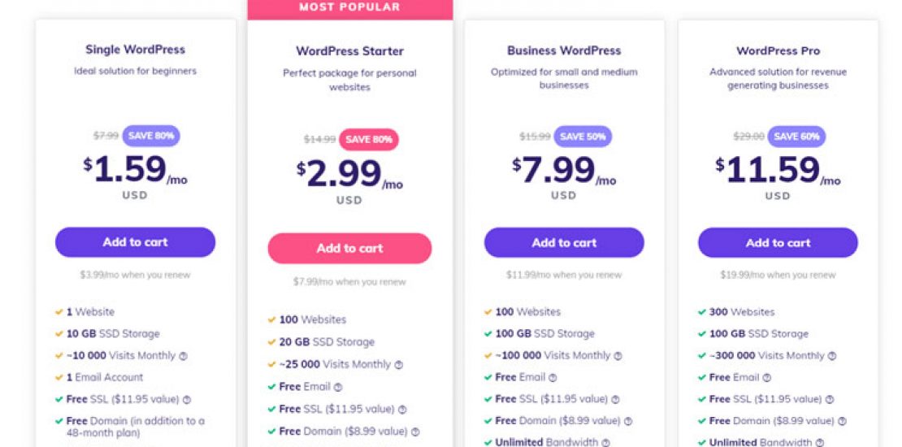The image size is (902, 447).
Task: Click the Most Popular banner
Action: [x=349, y=7]
